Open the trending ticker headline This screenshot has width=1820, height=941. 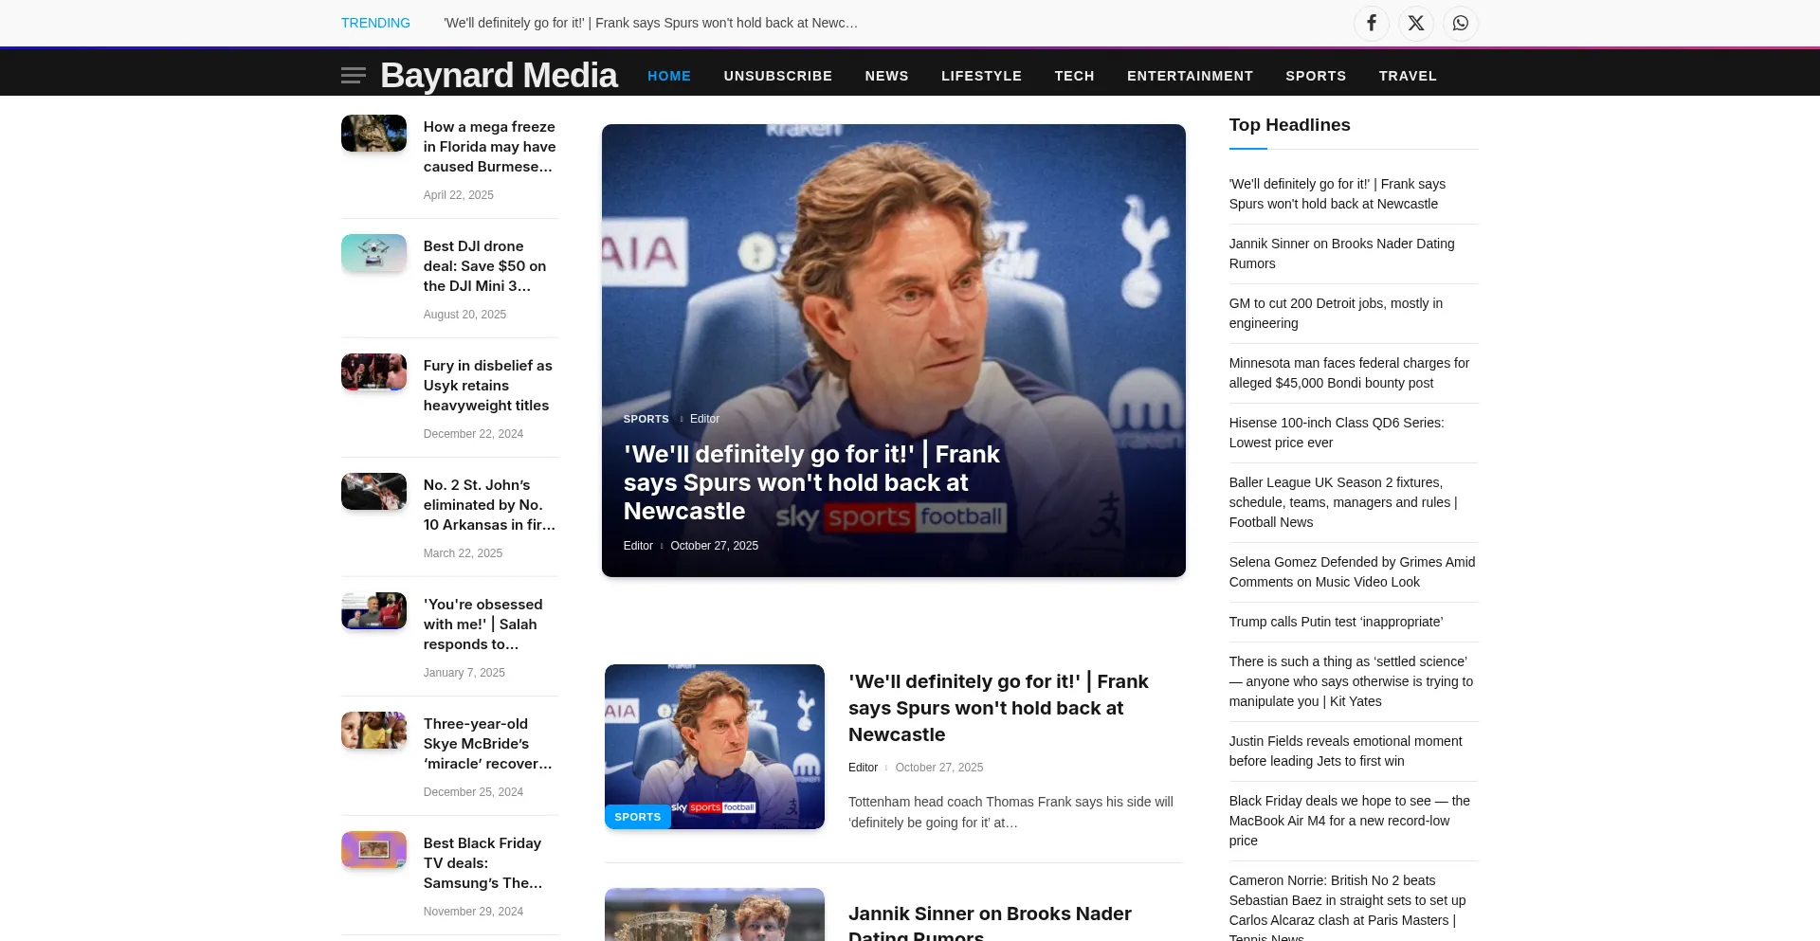(650, 23)
